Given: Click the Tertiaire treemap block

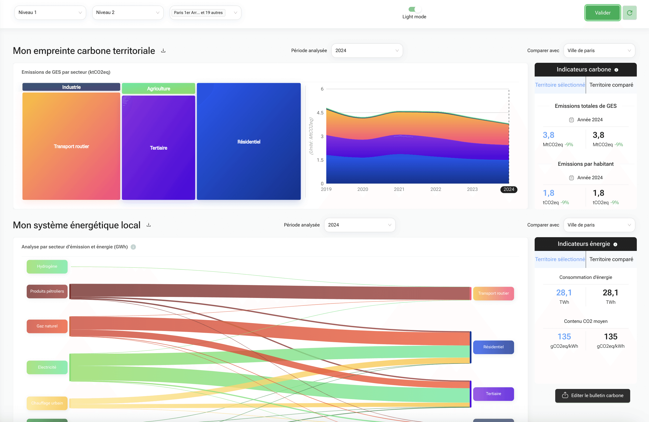Looking at the screenshot, I should click(158, 148).
